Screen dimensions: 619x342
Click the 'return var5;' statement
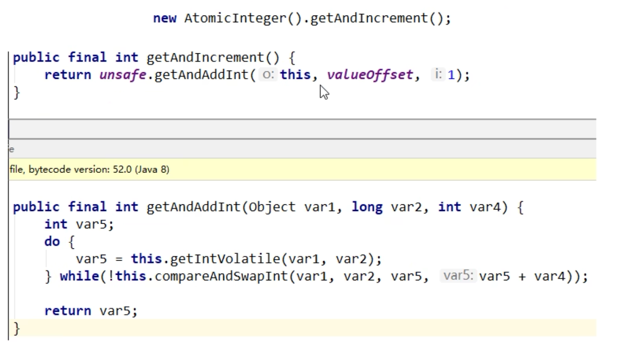pyautogui.click(x=91, y=311)
